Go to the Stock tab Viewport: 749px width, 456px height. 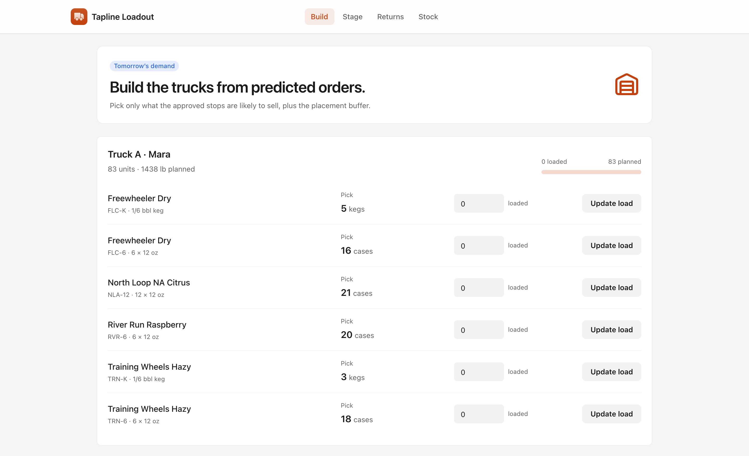[428, 17]
